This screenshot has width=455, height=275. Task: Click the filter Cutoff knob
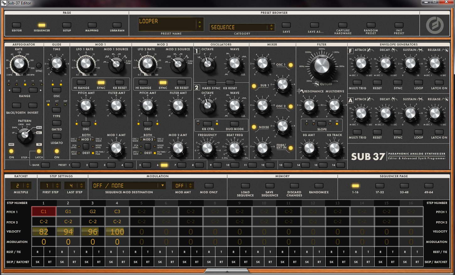tap(322, 66)
